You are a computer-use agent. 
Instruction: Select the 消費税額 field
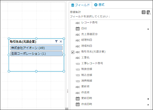(x=87, y=81)
